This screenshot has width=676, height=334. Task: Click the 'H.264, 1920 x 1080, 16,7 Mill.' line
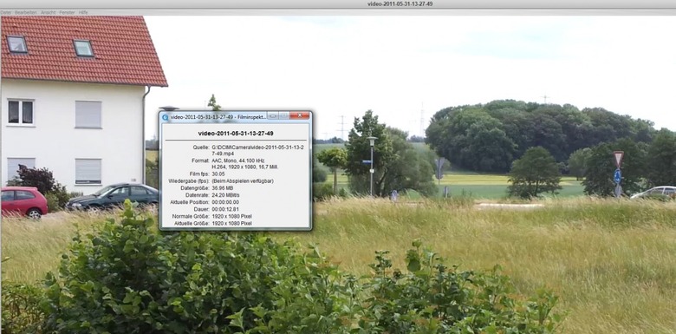(245, 167)
